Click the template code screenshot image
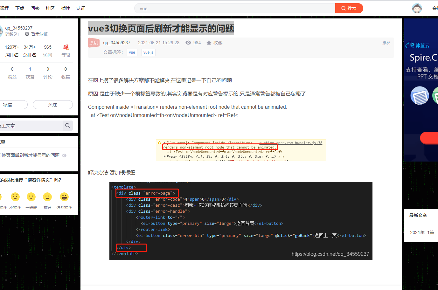The image size is (438, 290). (241, 221)
